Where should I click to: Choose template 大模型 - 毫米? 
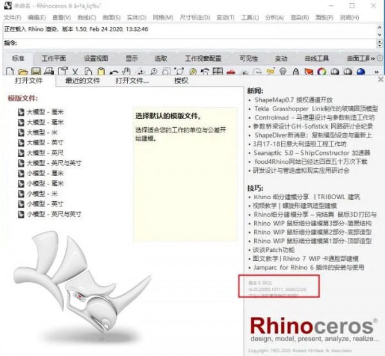(41, 123)
